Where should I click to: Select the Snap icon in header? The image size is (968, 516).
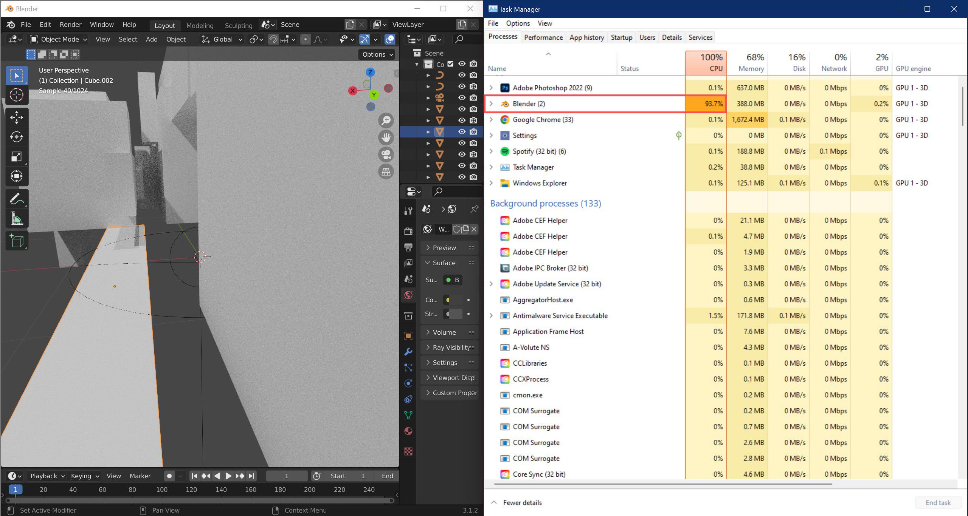272,40
